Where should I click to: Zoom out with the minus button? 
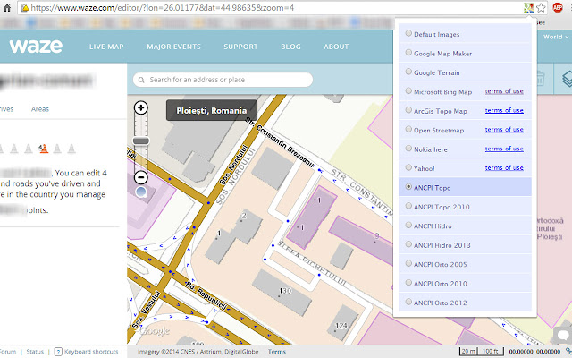pos(141,177)
